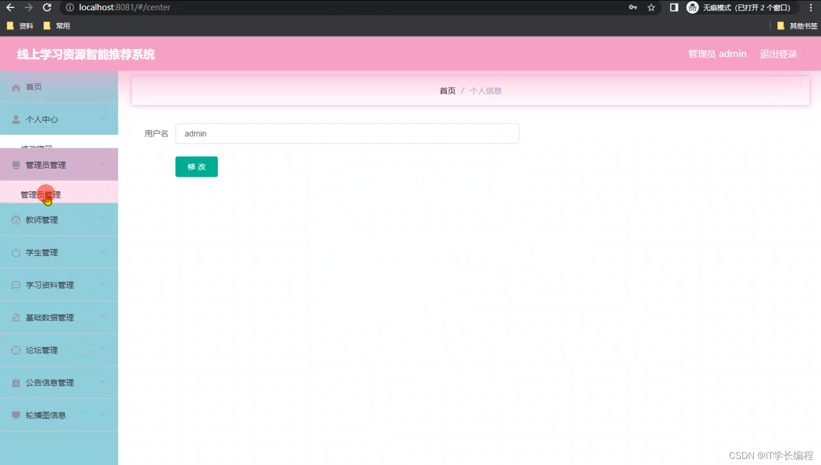
Task: Select the person icon for 个人中心
Action: point(15,119)
